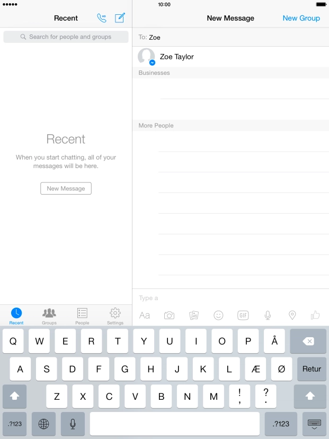
Task: Tap the Æ key
Action: coord(255,368)
